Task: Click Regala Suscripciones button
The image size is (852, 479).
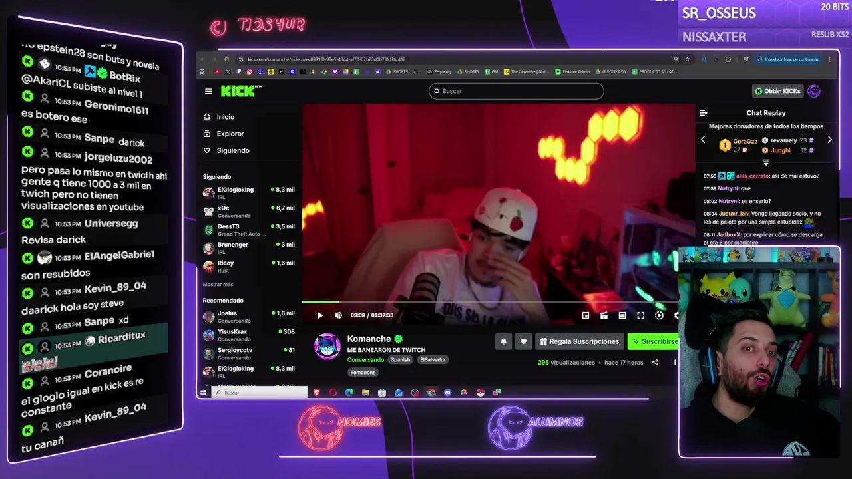Action: [x=579, y=341]
